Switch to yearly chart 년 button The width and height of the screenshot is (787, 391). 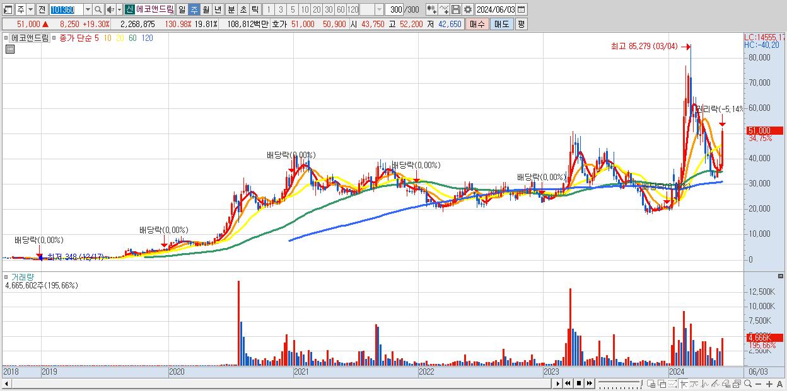(x=218, y=9)
